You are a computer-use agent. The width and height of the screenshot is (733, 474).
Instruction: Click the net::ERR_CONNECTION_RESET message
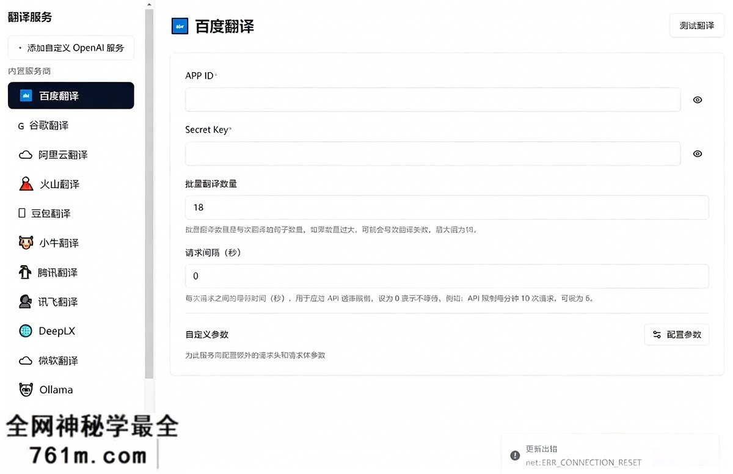click(583, 462)
